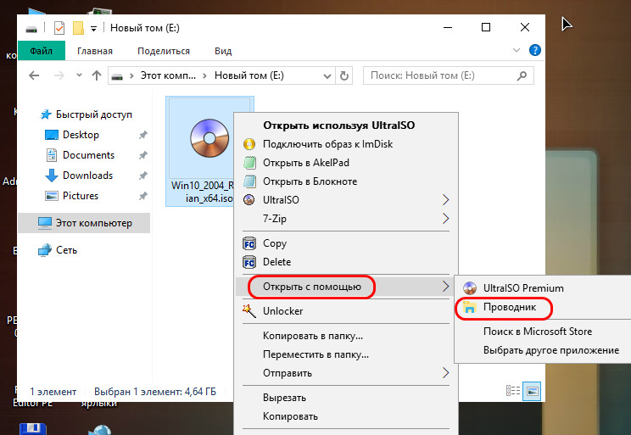
Task: Choose Выбрать другое приложение
Action: (544, 350)
